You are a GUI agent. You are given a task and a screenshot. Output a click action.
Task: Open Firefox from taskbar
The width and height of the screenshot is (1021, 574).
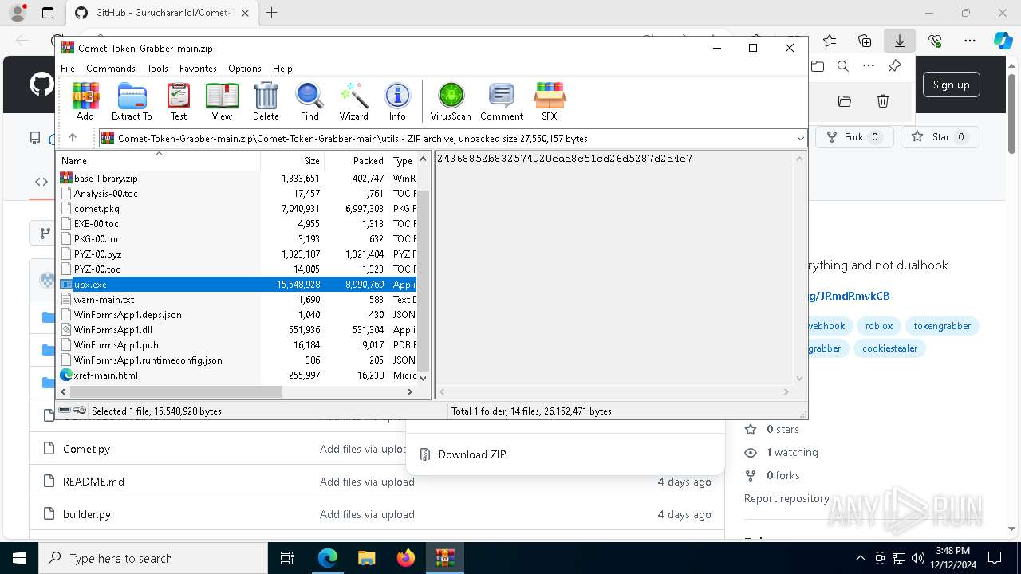406,558
